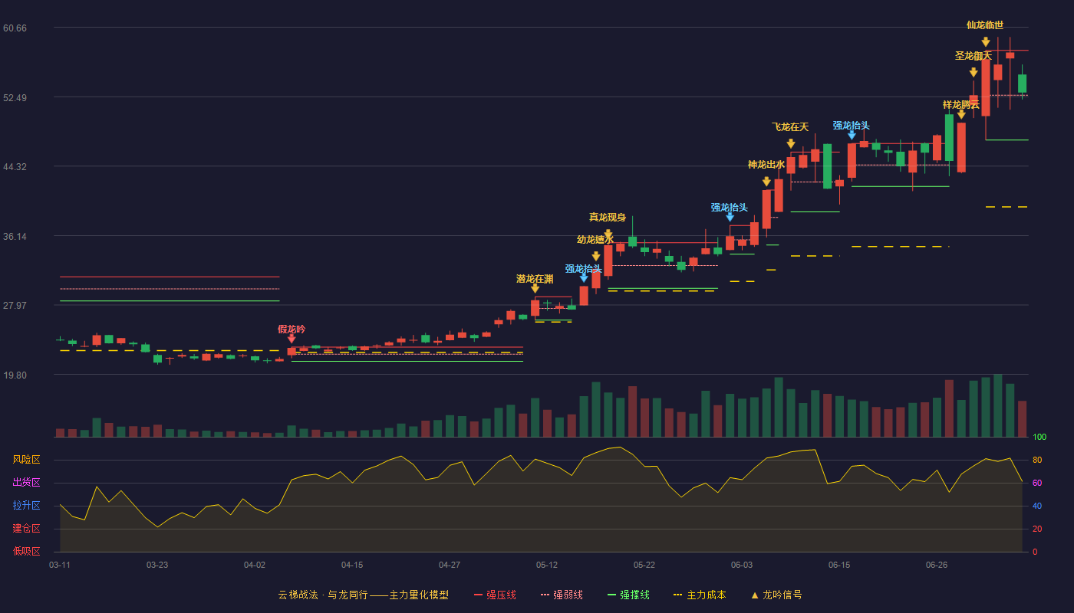Click 强龙抬头 label beside 潜龙在渊
This screenshot has height=613, width=1074.
[x=584, y=269]
